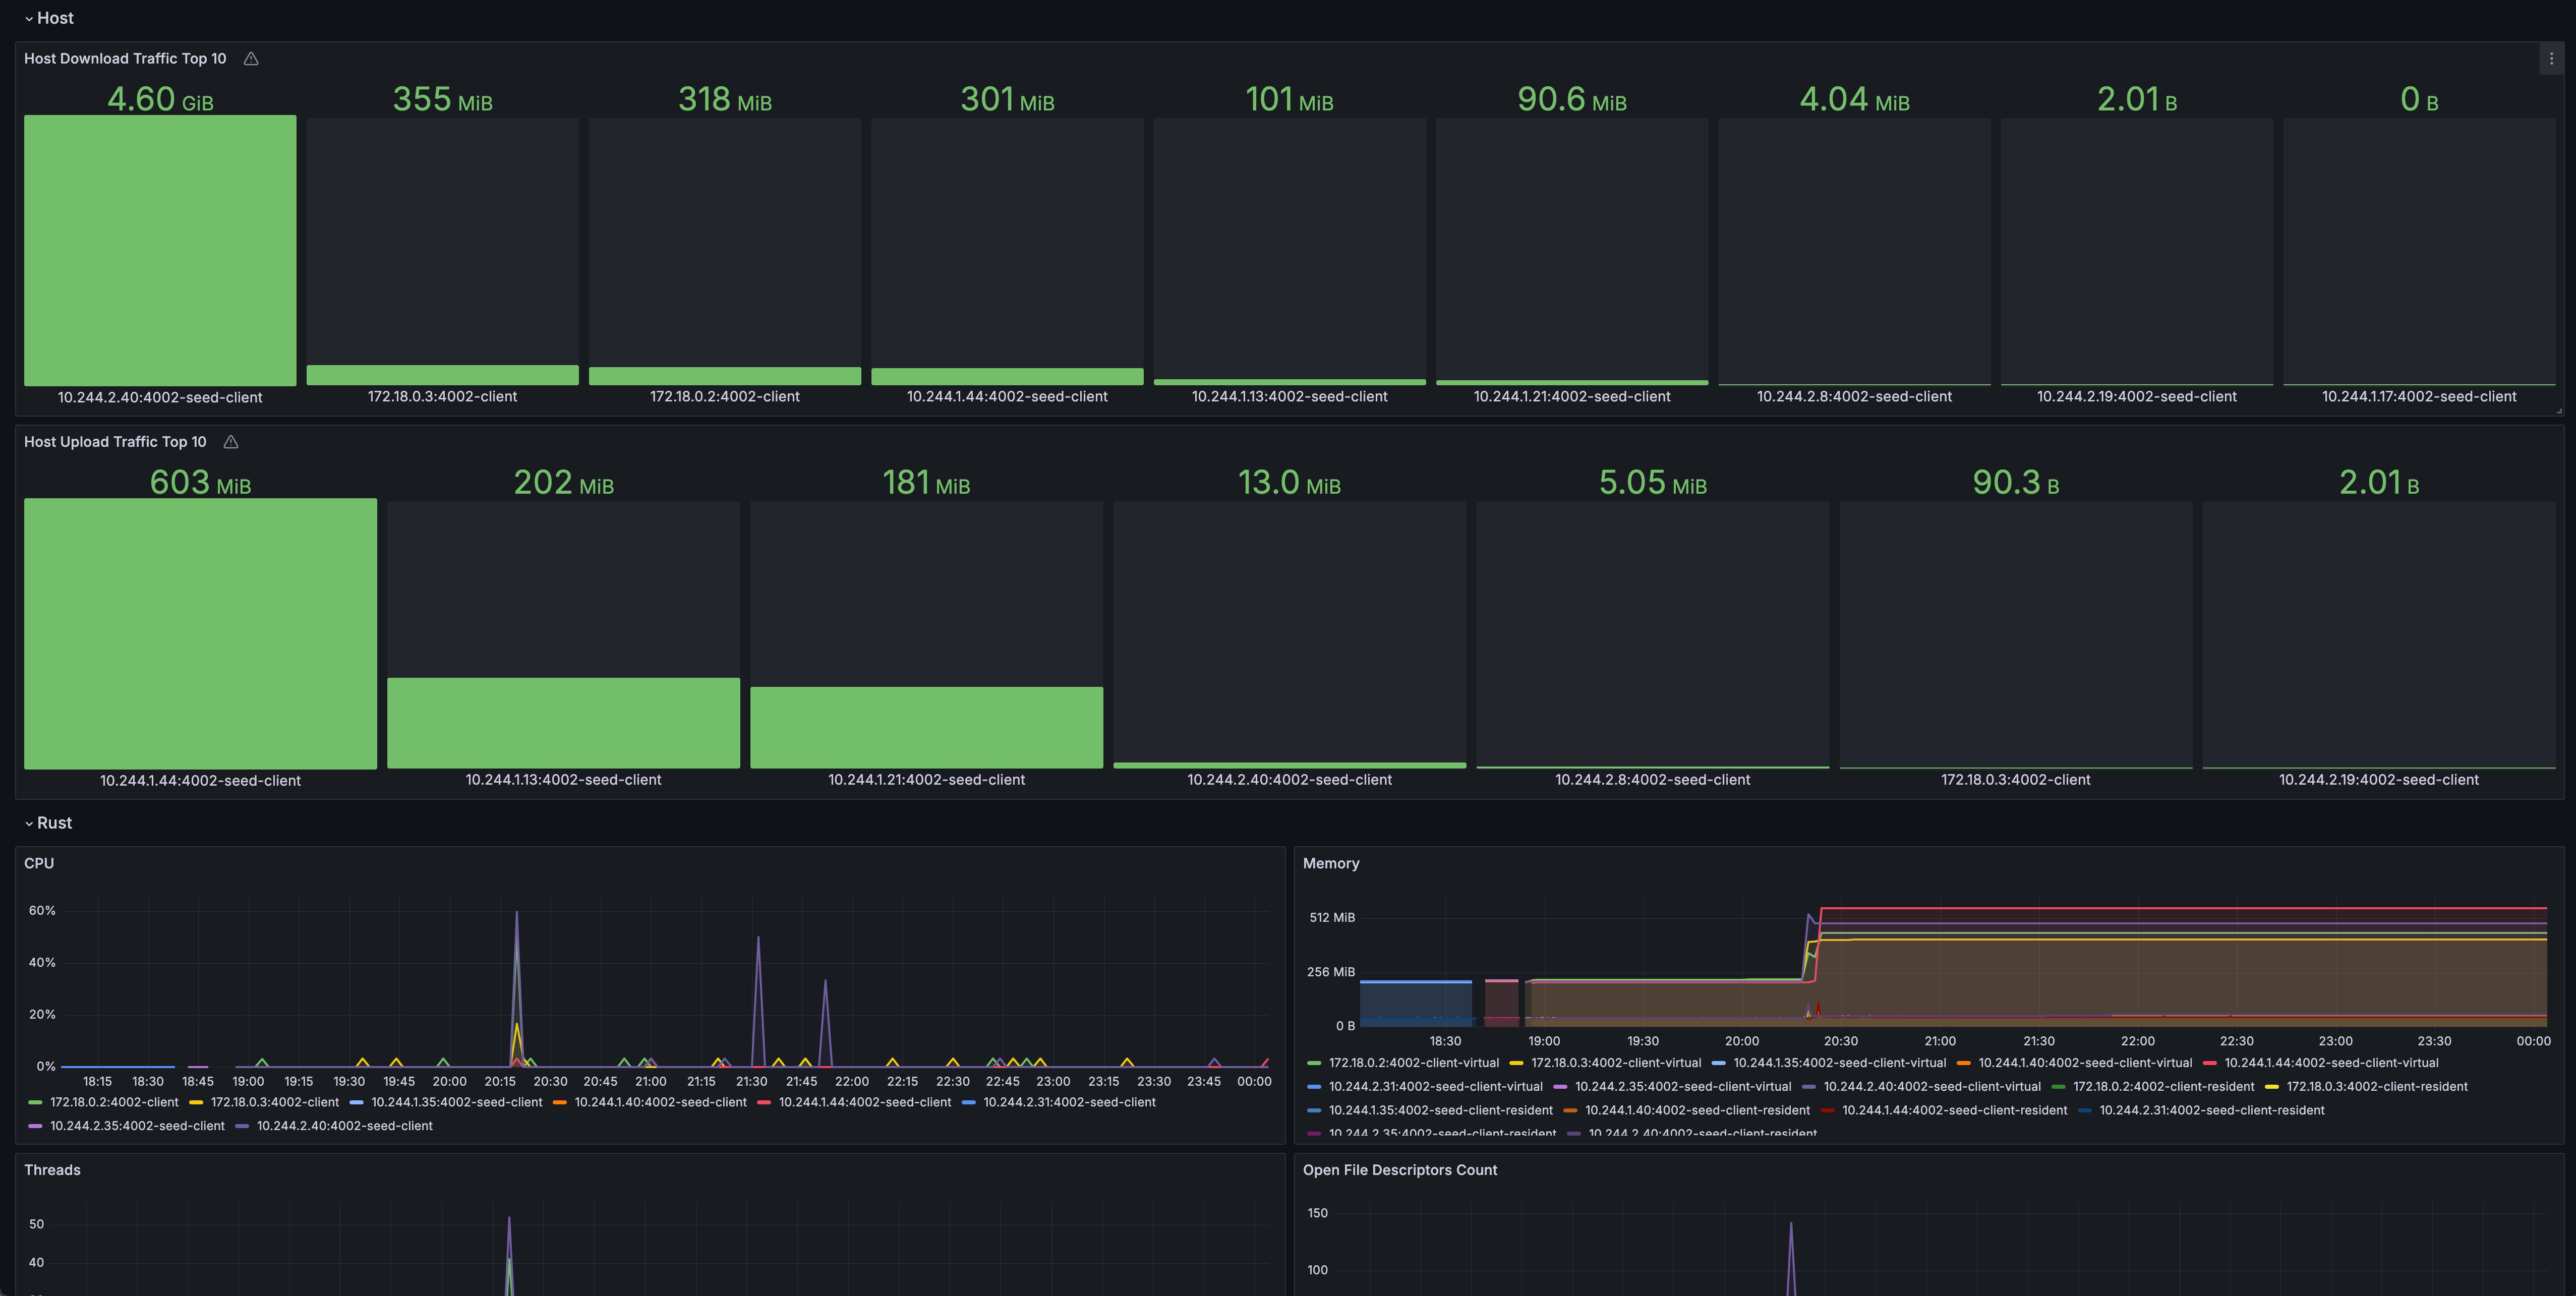Click Open File Descriptors Count panel title
The height and width of the screenshot is (1296, 2576).
pos(1399,1170)
